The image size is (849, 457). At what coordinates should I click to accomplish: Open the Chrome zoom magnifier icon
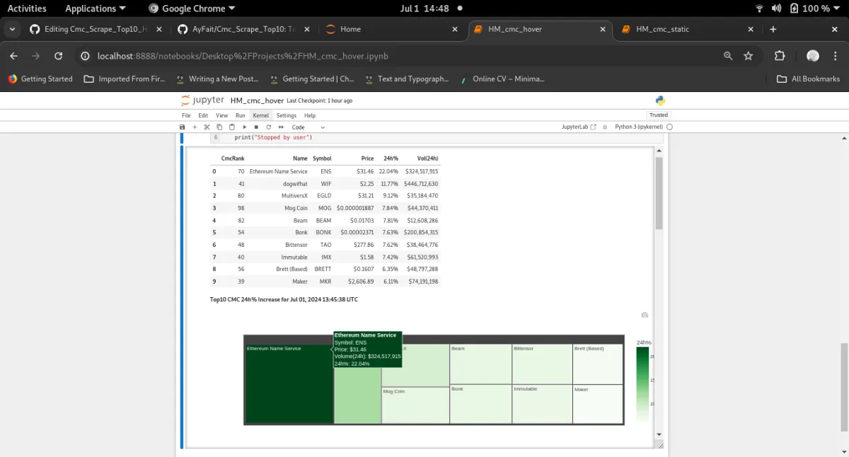[x=728, y=56]
